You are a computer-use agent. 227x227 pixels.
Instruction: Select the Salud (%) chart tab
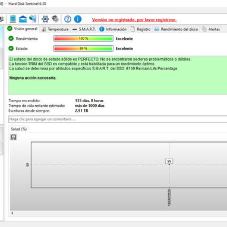(19, 129)
